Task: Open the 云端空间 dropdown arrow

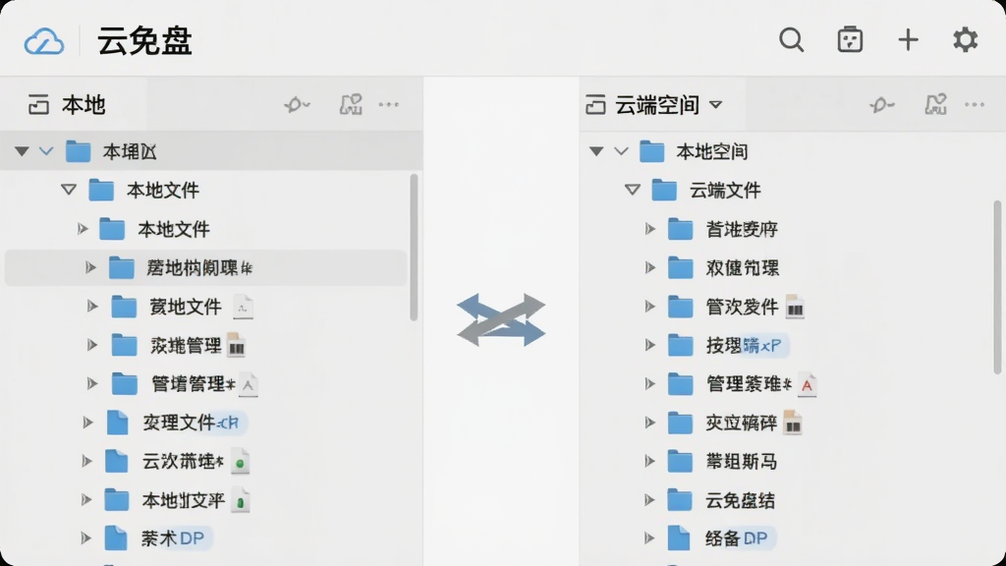Action: (716, 104)
